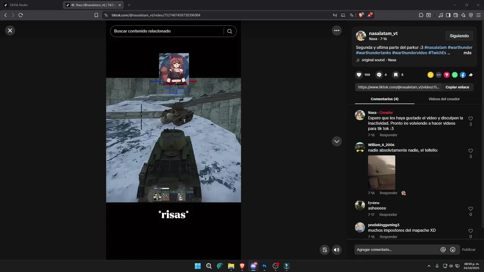Screen dimensions: 484x272
Task: Like the 'asheeeee' comment
Action: coord(470,209)
